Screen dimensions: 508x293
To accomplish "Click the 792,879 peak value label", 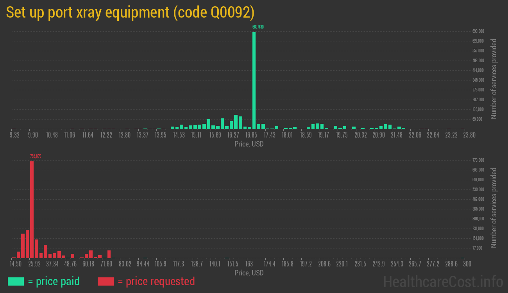I will click(x=36, y=156).
